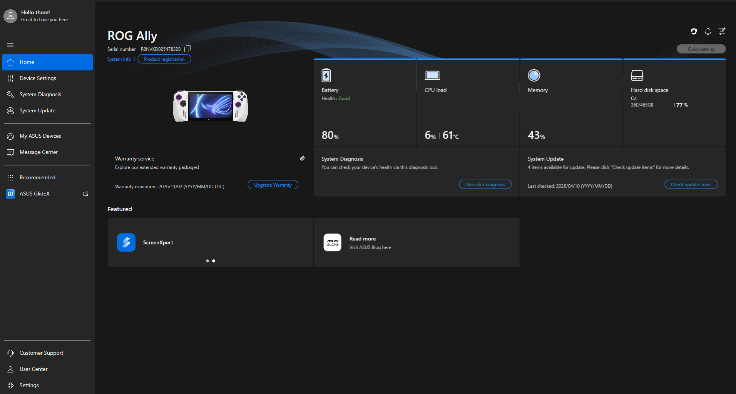Click the Upgrade Warranty button
Screen dimensions: 736x394
[273, 185]
